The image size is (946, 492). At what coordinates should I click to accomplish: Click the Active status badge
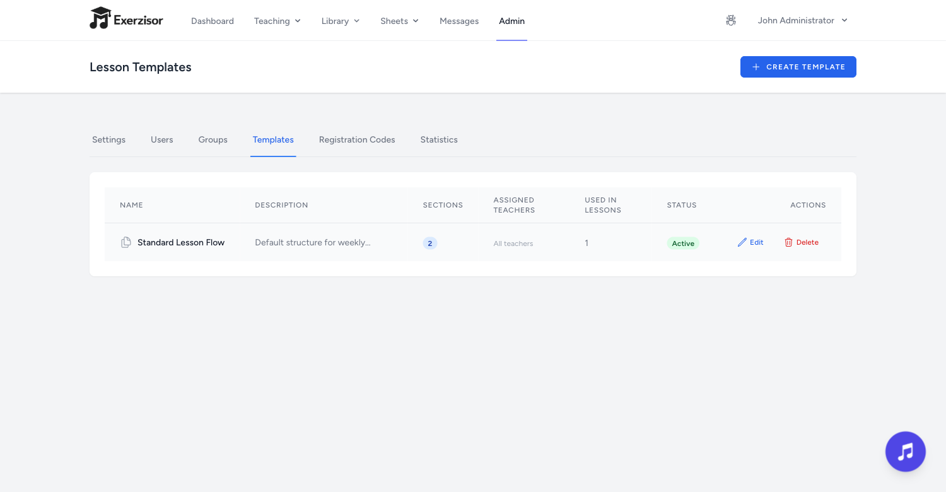683,243
